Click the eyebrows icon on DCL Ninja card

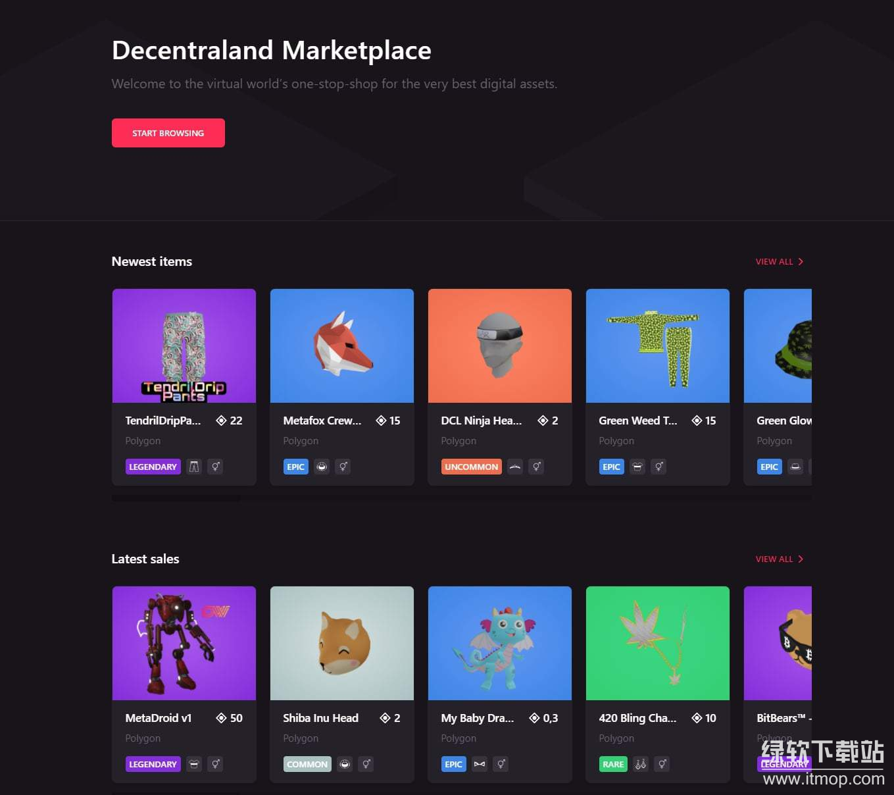coord(515,467)
